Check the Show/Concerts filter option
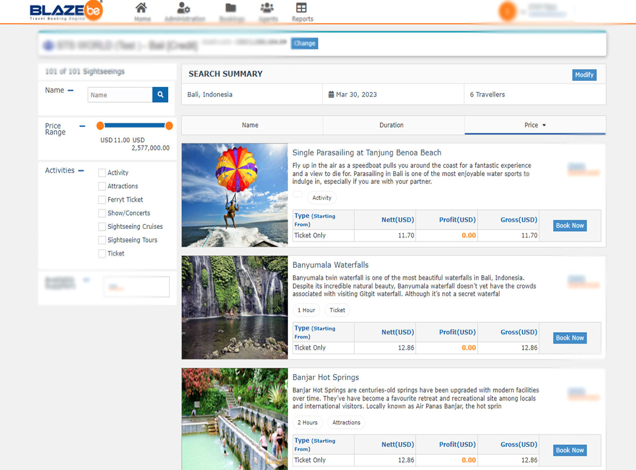 pyautogui.click(x=102, y=213)
